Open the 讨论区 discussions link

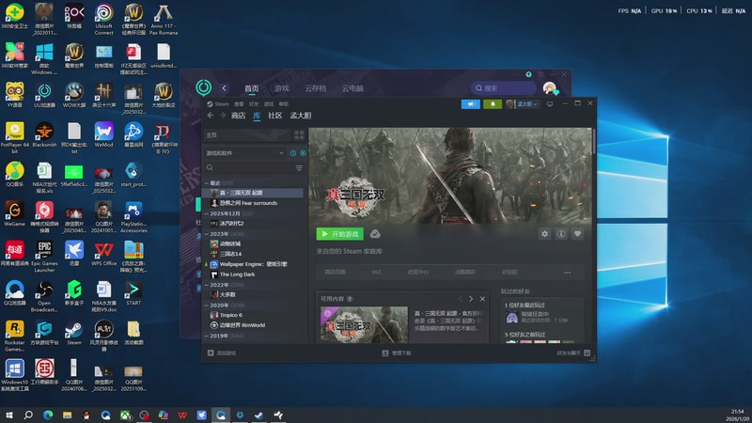point(509,272)
